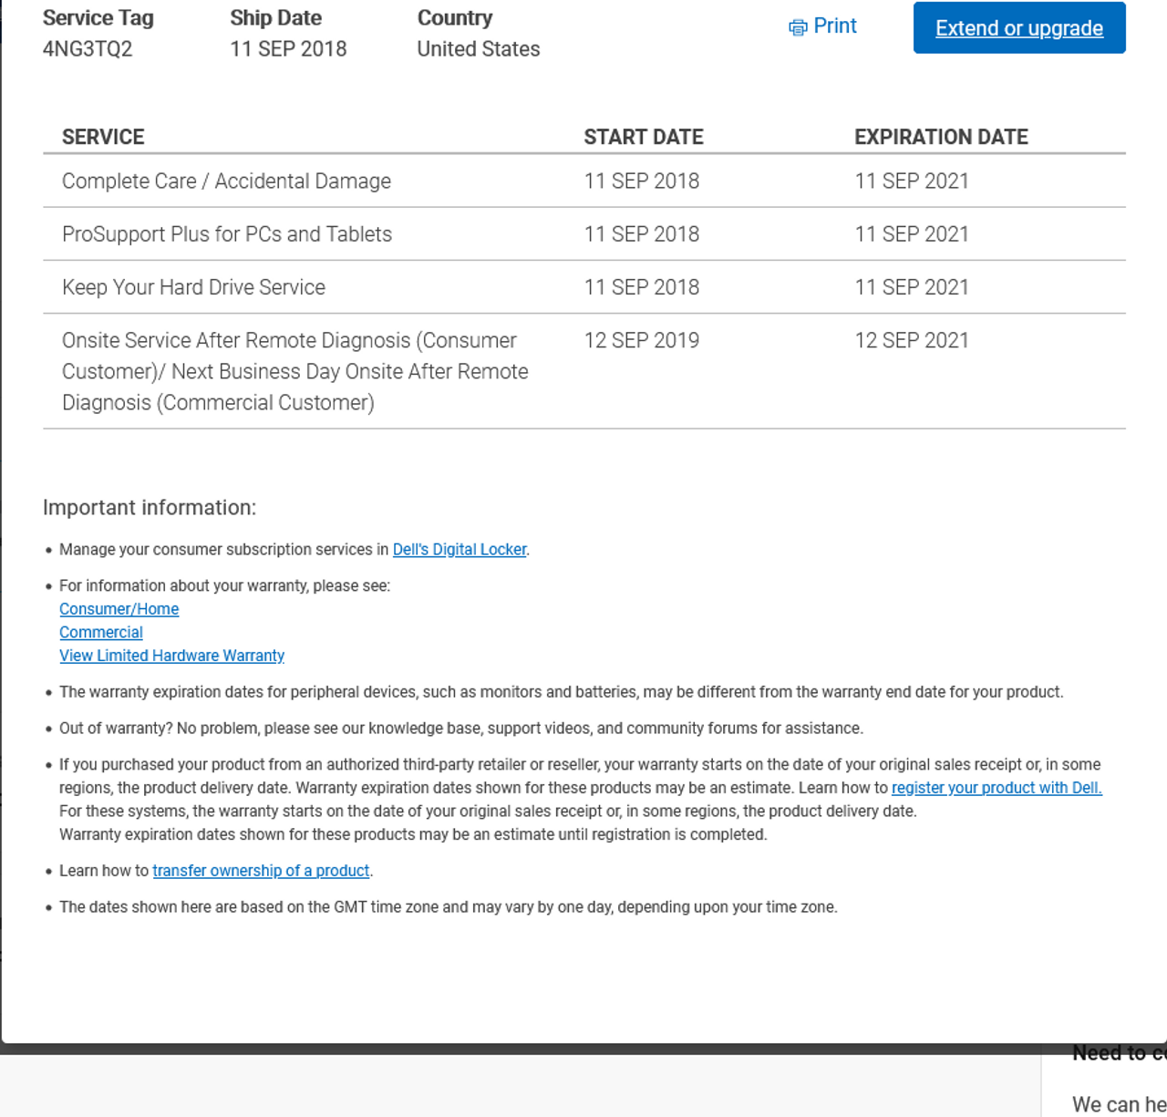The width and height of the screenshot is (1167, 1117).
Task: Open the Commercial warranty link
Action: coord(101,633)
